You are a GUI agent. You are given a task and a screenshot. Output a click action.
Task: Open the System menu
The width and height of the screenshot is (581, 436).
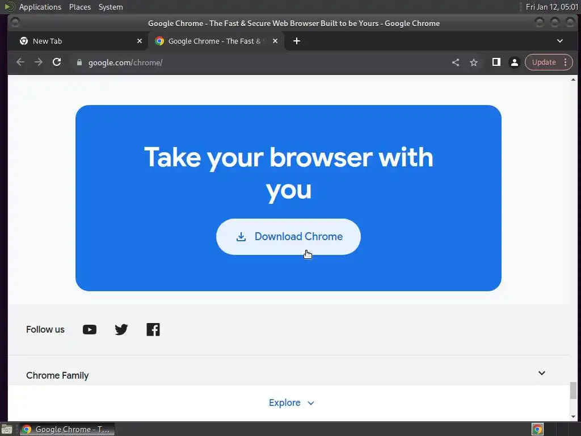111,7
